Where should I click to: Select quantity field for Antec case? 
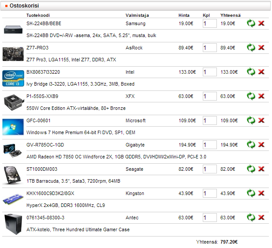(x=210, y=218)
